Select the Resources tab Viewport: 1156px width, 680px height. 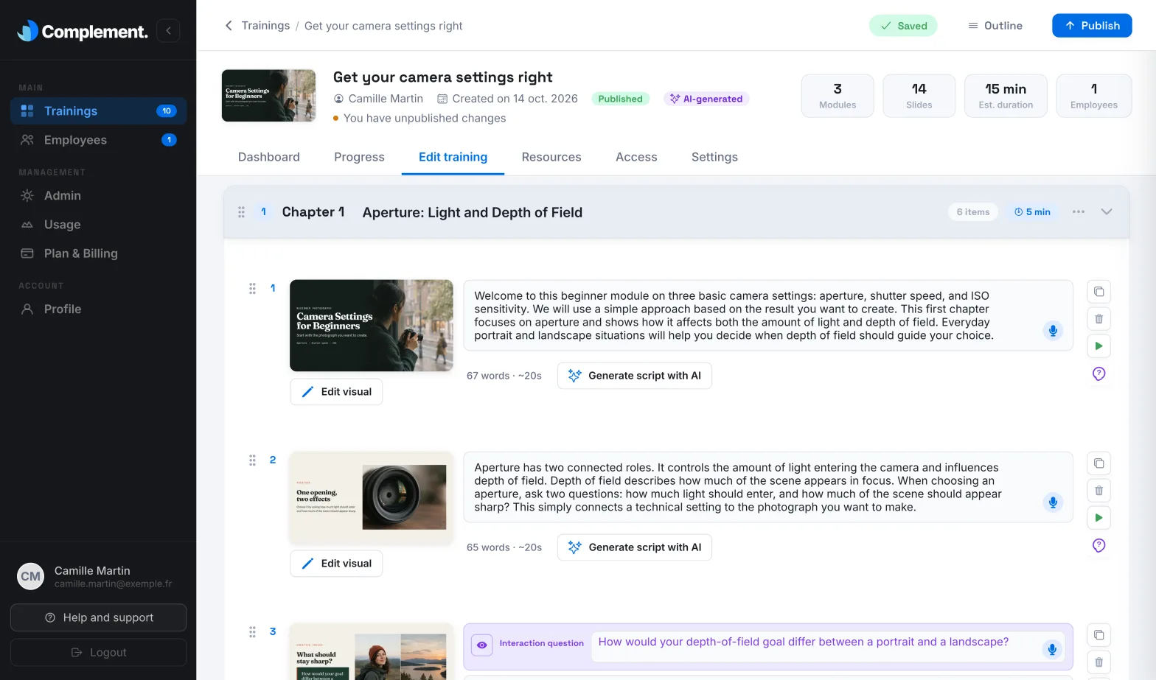pos(551,157)
